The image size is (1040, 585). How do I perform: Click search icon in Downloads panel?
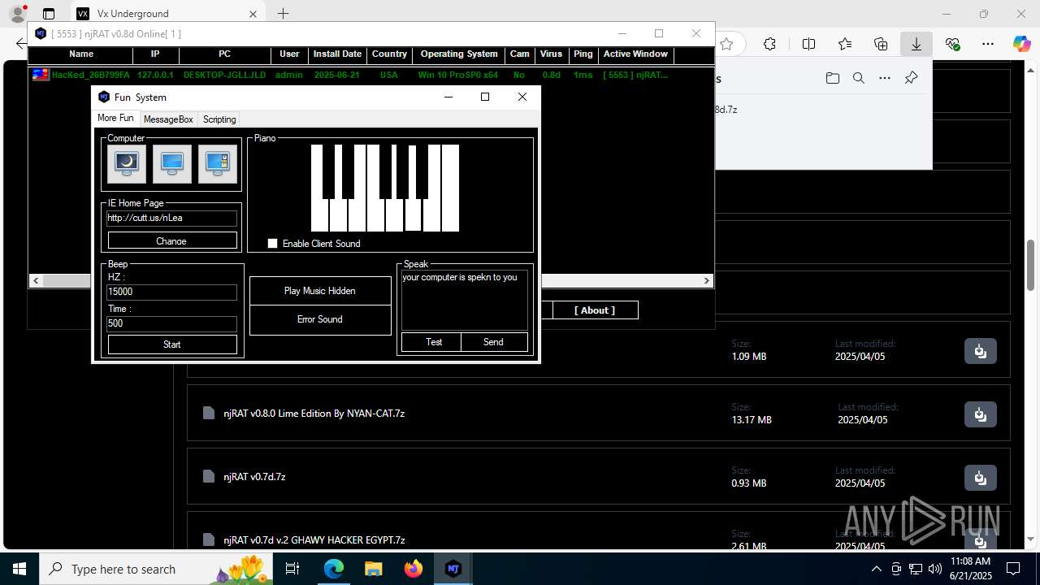click(x=858, y=78)
